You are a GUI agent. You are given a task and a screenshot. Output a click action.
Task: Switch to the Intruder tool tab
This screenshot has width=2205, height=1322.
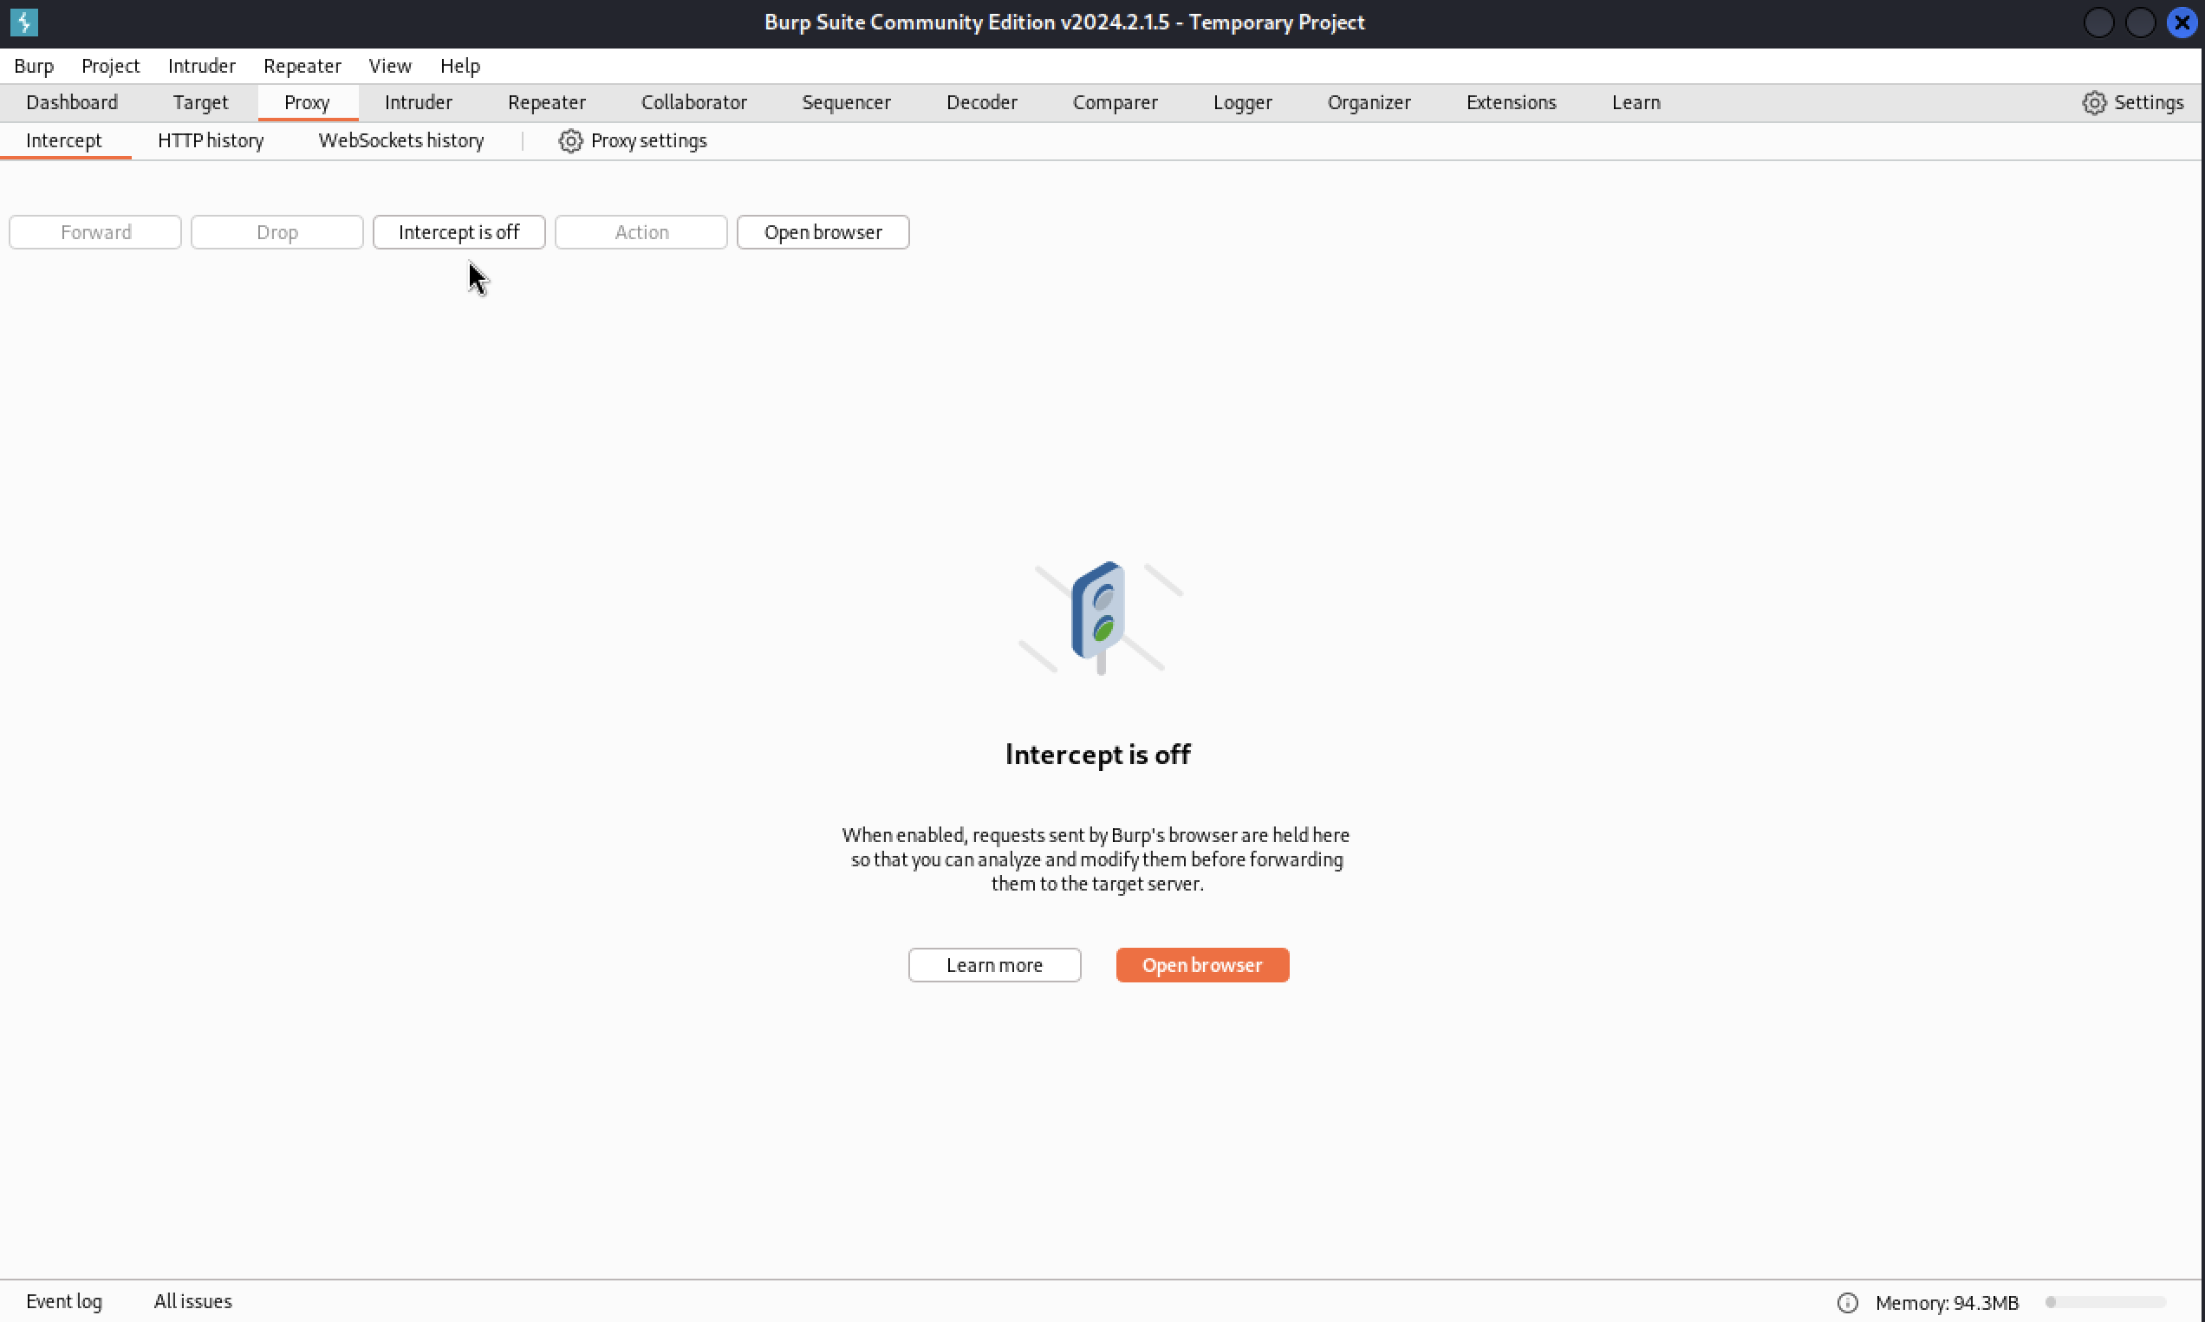418,102
